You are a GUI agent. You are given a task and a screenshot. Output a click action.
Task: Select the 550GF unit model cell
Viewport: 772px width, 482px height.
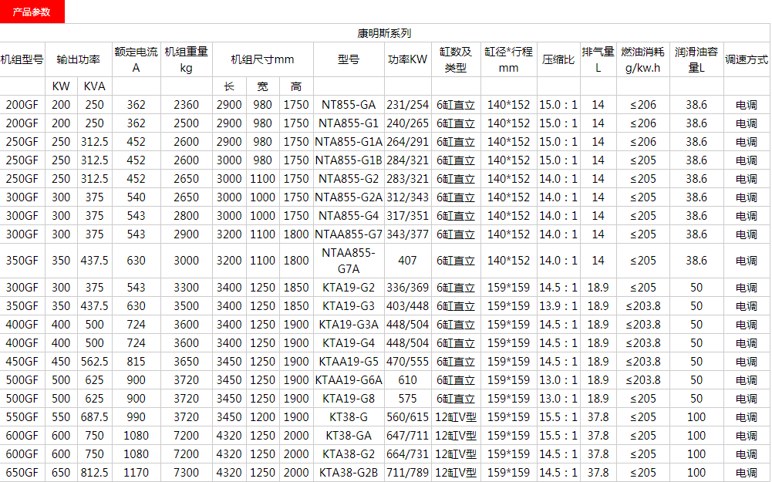[22, 417]
